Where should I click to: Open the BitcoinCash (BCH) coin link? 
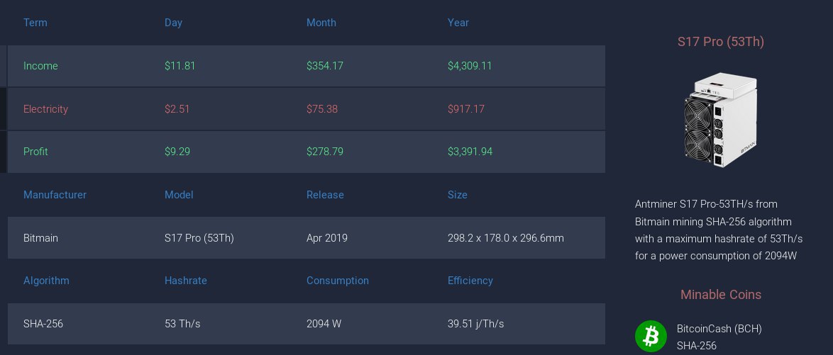click(x=719, y=329)
